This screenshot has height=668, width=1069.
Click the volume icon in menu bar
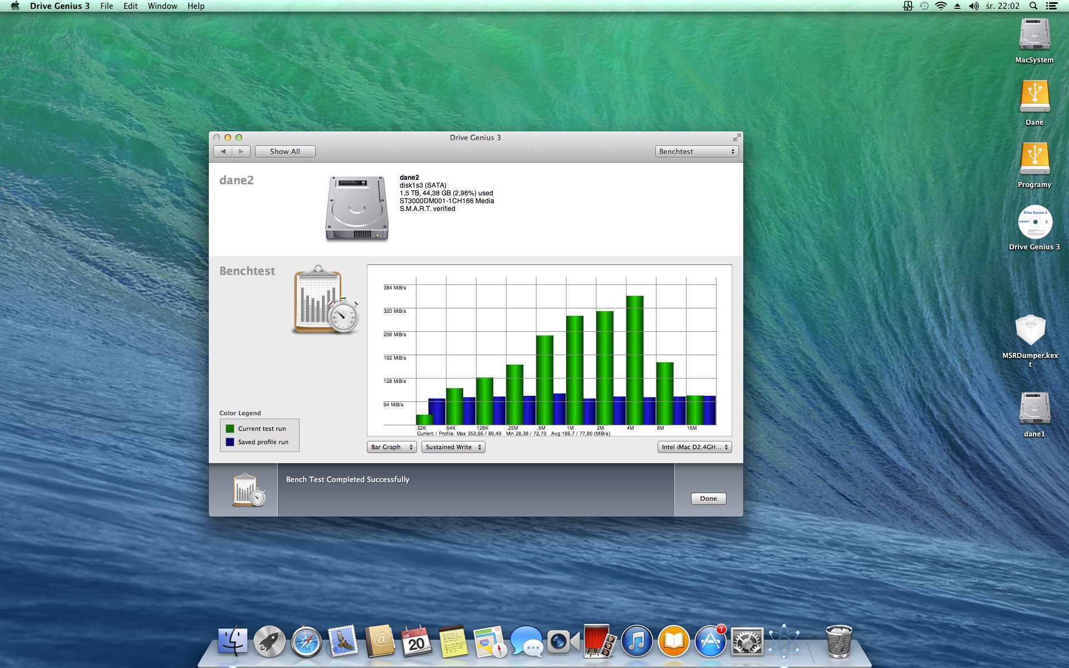click(x=974, y=6)
